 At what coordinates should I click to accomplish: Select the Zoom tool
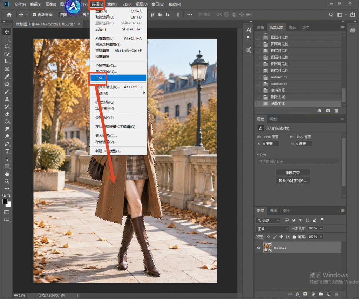(x=7, y=181)
